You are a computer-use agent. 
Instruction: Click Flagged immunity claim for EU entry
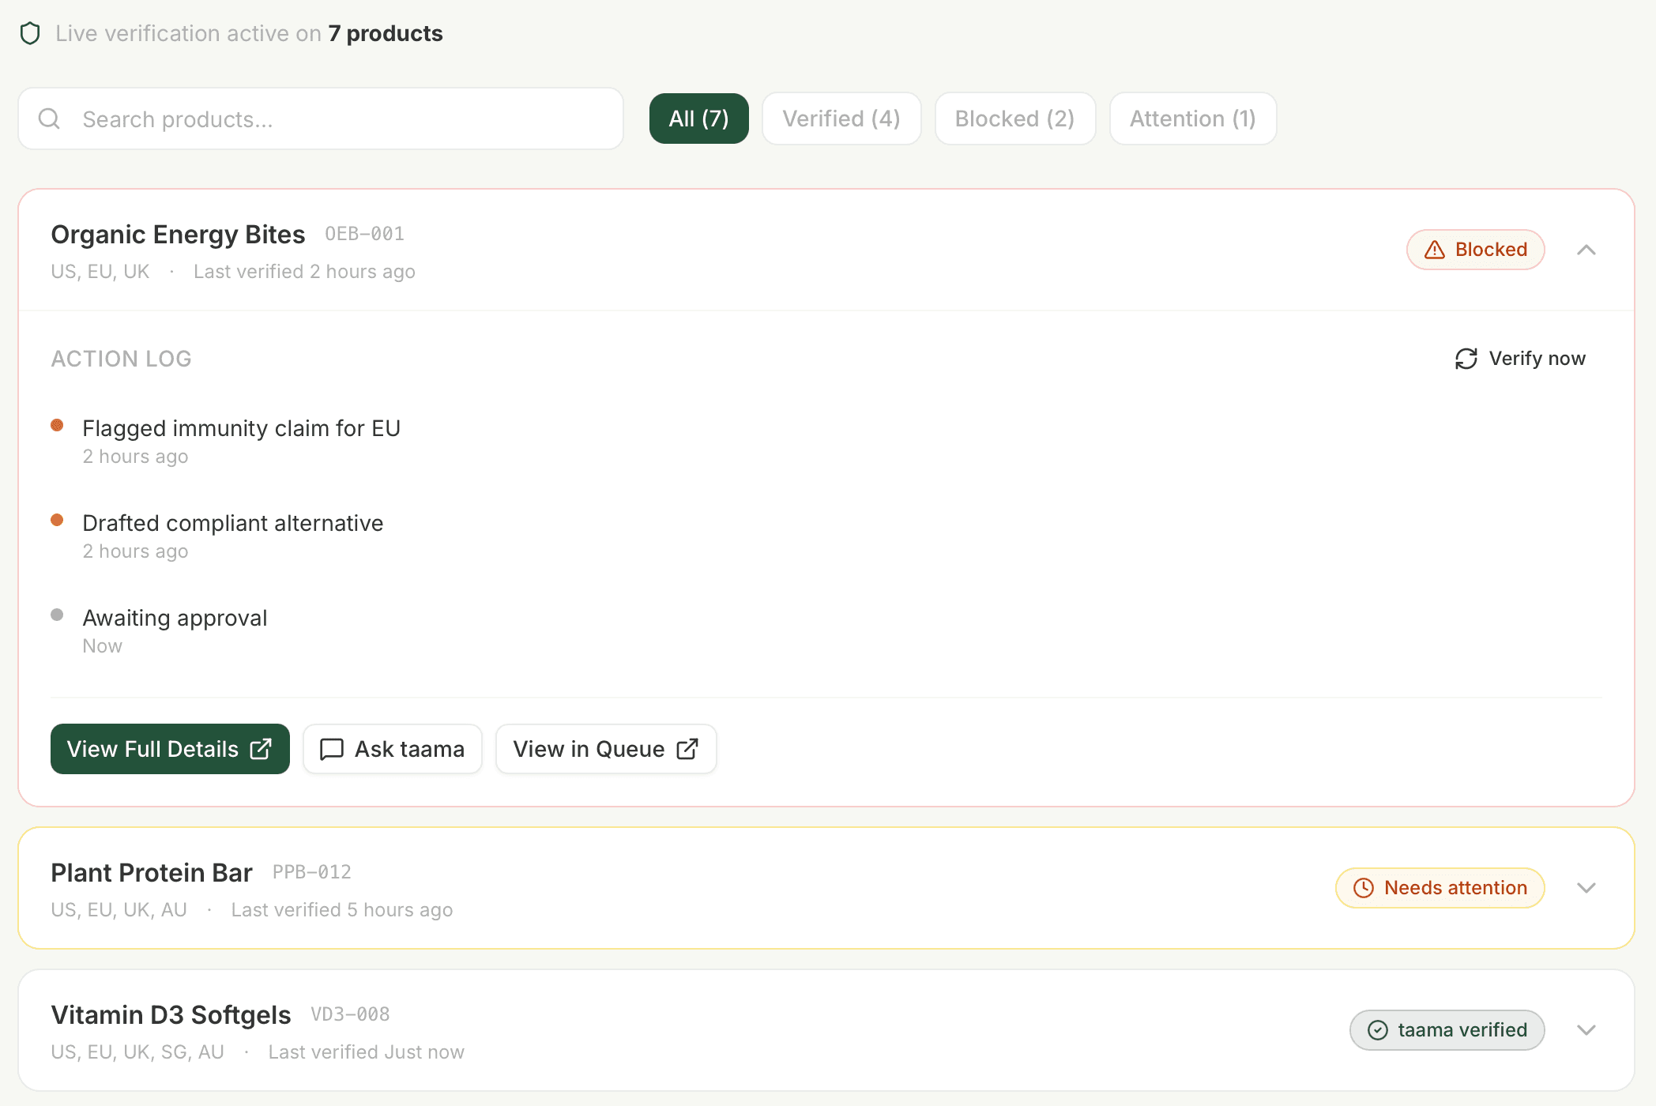241,428
